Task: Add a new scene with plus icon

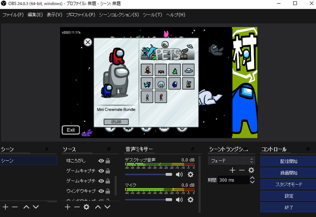Action: 6,207
